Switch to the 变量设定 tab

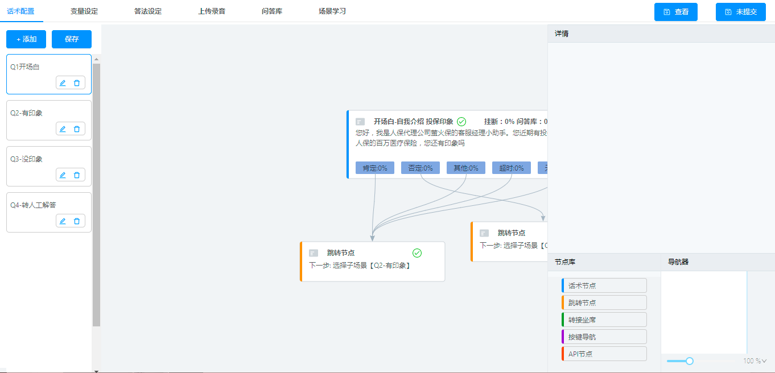coord(84,11)
